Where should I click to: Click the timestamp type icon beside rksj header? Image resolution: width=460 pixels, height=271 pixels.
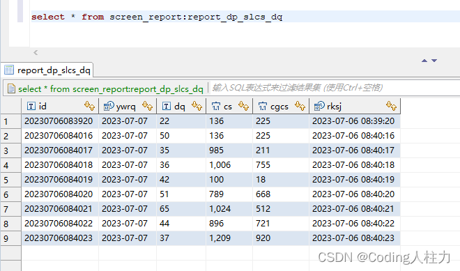pos(319,106)
